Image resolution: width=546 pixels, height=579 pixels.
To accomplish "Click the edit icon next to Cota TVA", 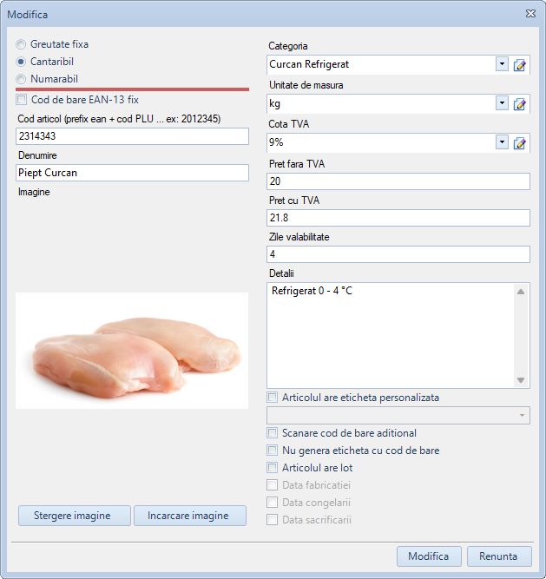I will tap(520, 143).
